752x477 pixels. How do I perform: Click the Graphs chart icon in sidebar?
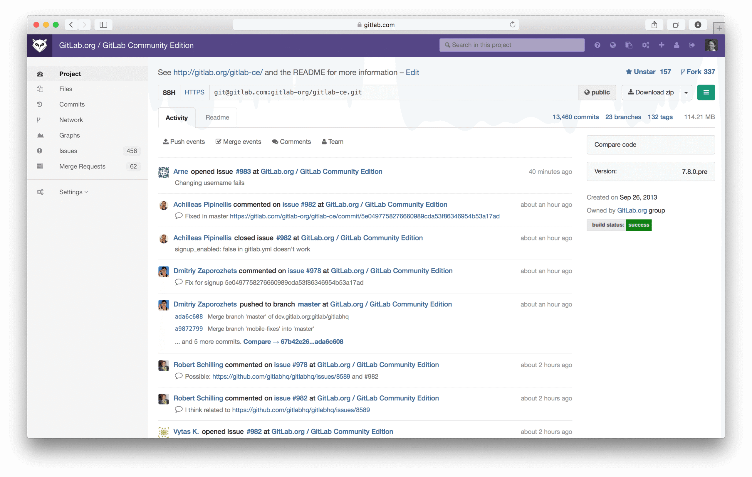pos(40,135)
